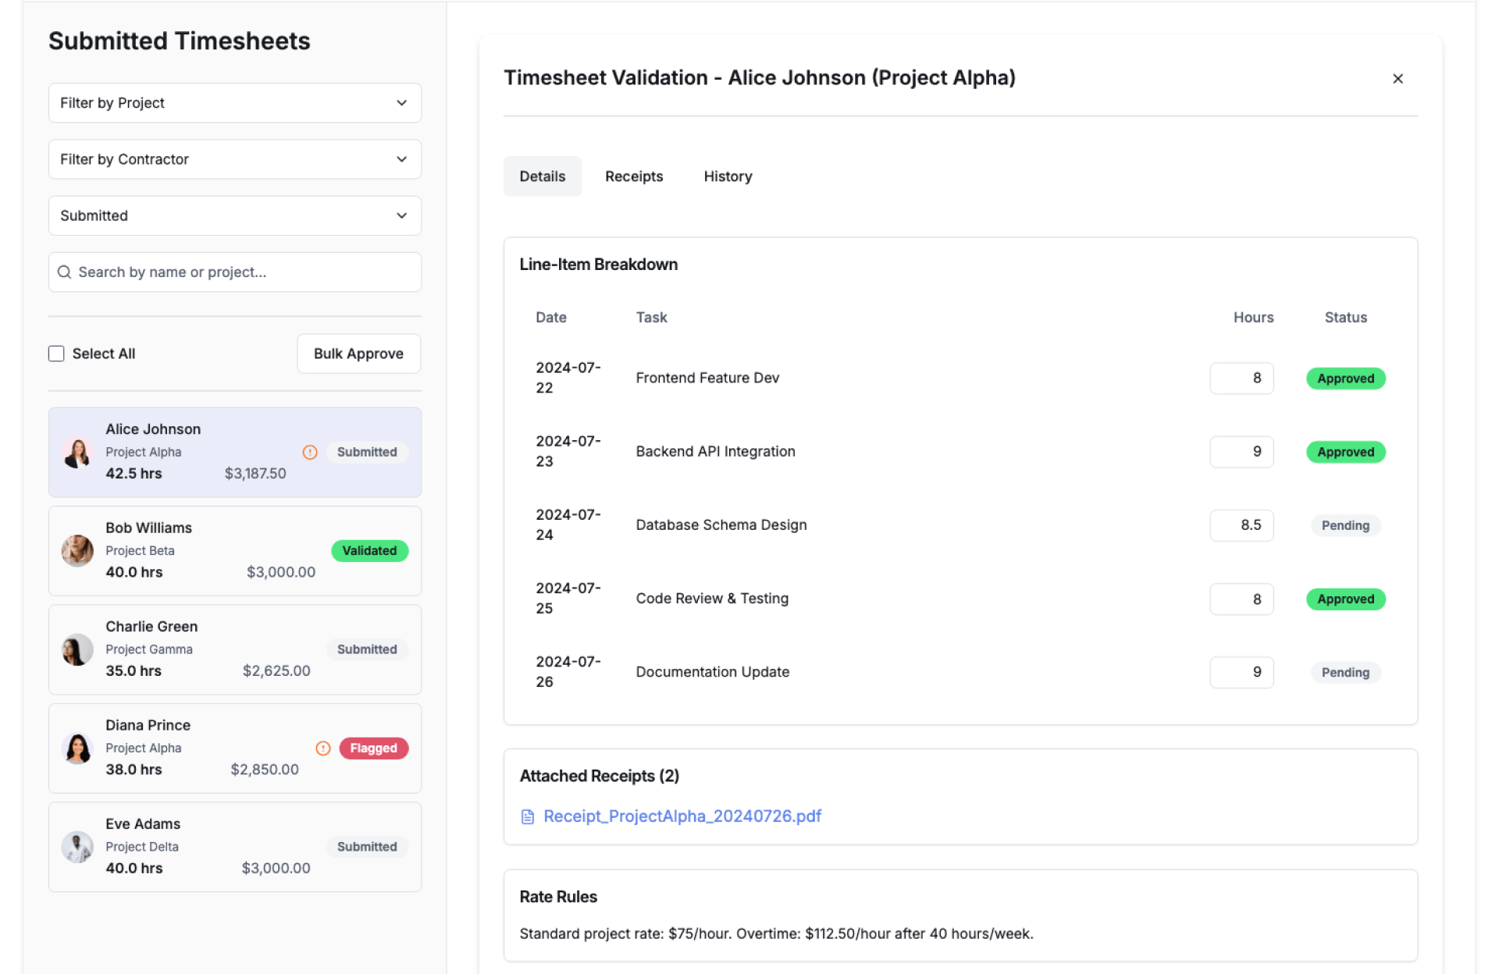Click the search magnifier icon
Image resolution: width=1499 pixels, height=974 pixels.
point(65,272)
